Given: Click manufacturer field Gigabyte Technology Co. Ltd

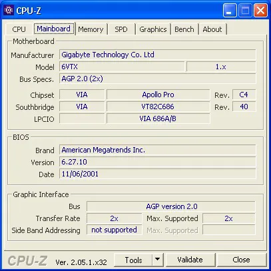Looking at the screenshot, I should coord(158,55).
